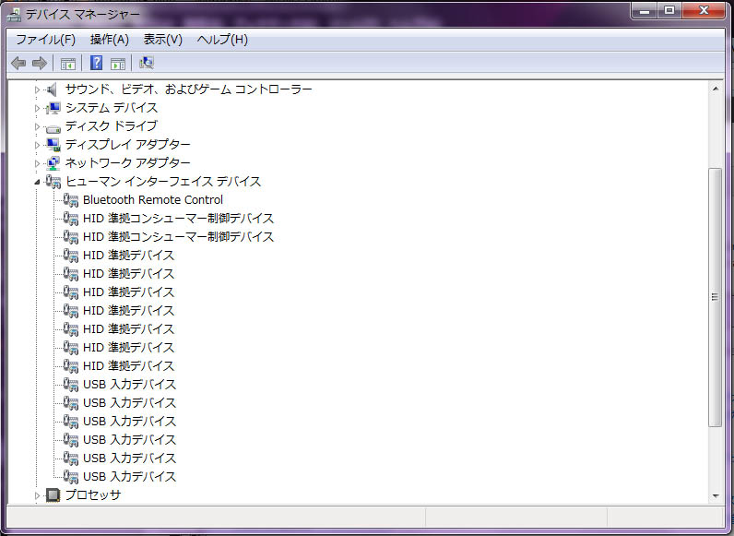Toggle the console tree pane icon
The width and height of the screenshot is (734, 536).
point(68,64)
